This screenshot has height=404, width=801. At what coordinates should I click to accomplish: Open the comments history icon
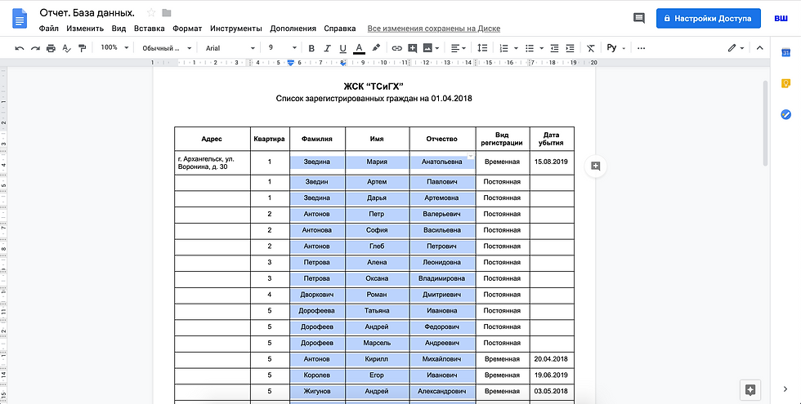click(638, 18)
